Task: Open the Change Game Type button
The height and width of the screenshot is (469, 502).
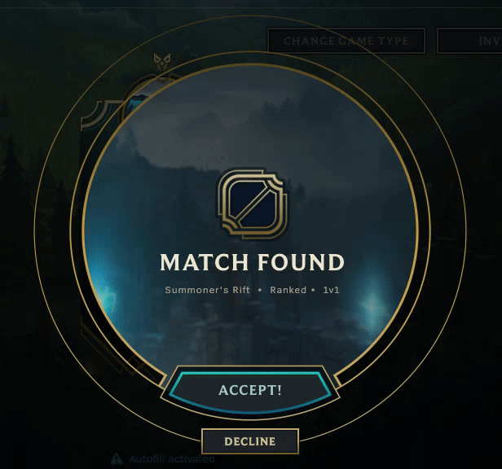Action: coord(346,41)
